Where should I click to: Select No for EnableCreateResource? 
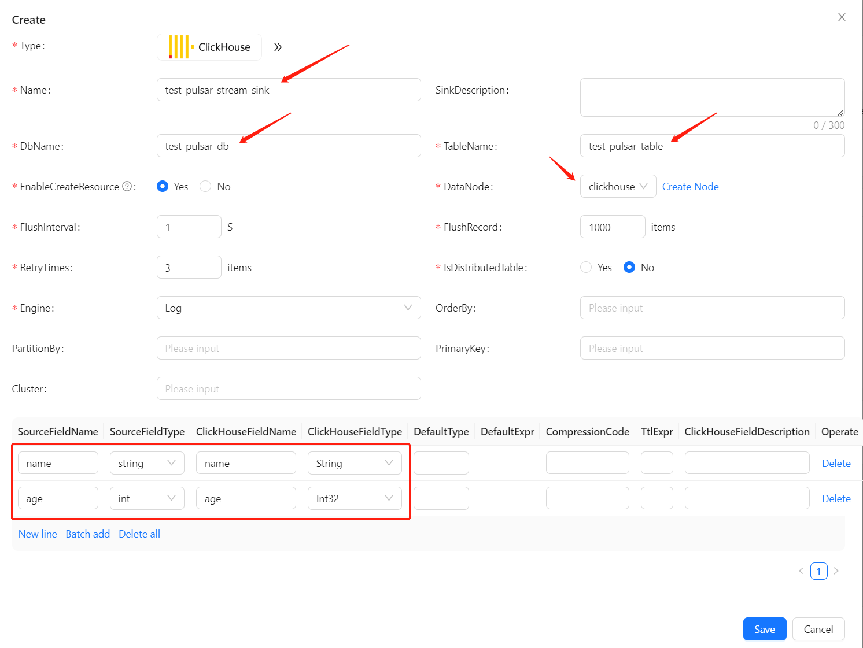(205, 186)
